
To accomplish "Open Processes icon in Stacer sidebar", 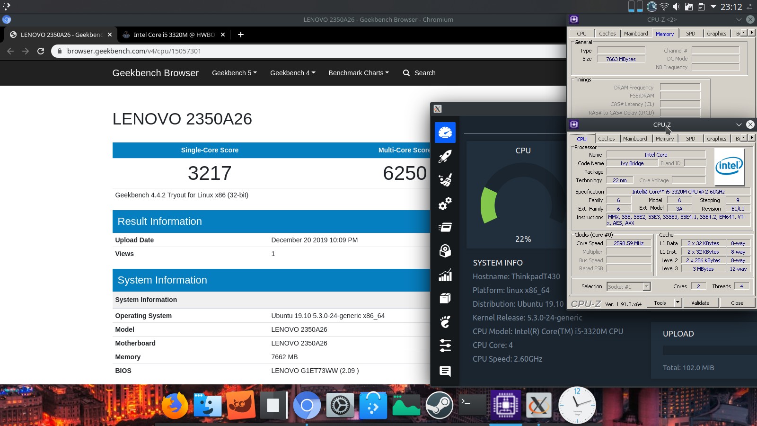I will (445, 227).
